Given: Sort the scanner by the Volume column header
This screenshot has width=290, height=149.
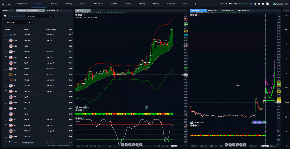Looking at the screenshot, I should [x=26, y=29].
